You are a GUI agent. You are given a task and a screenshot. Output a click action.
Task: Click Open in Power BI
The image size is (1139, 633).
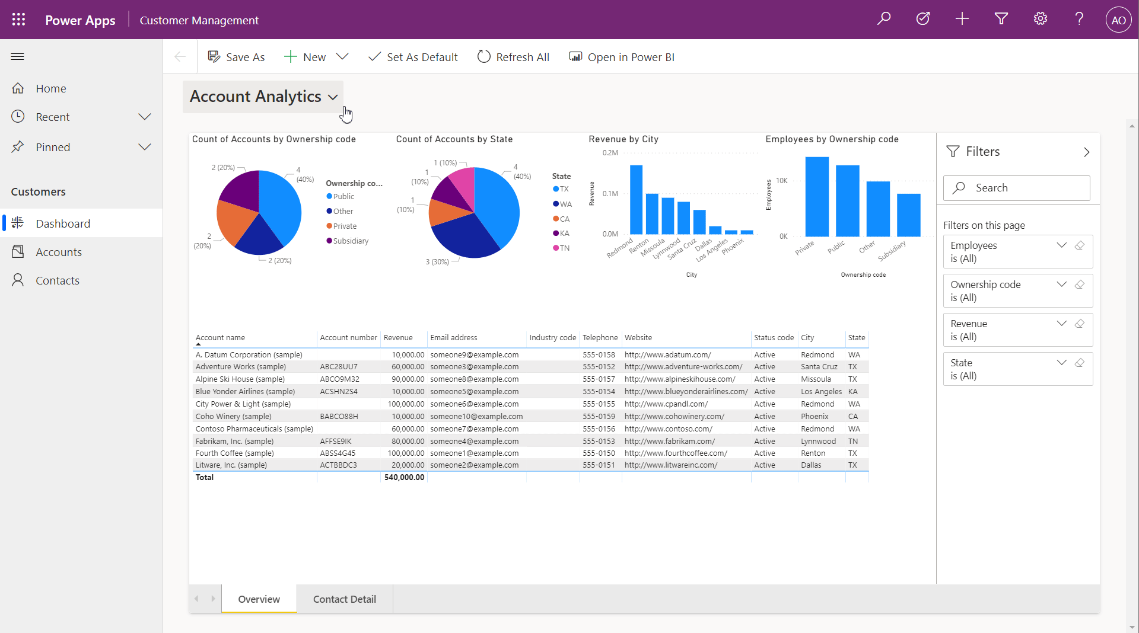(622, 57)
